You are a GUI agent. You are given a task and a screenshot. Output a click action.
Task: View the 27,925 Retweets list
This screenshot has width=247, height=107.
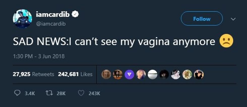pyautogui.click(x=34, y=74)
